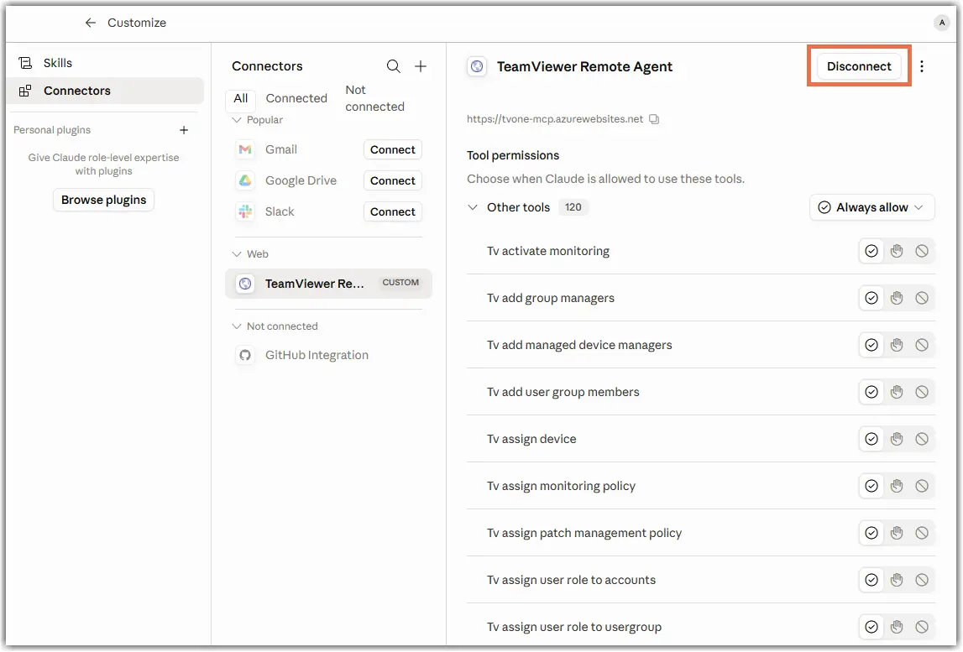
Task: Require approval for Tv add managed device managers
Action: click(x=897, y=345)
